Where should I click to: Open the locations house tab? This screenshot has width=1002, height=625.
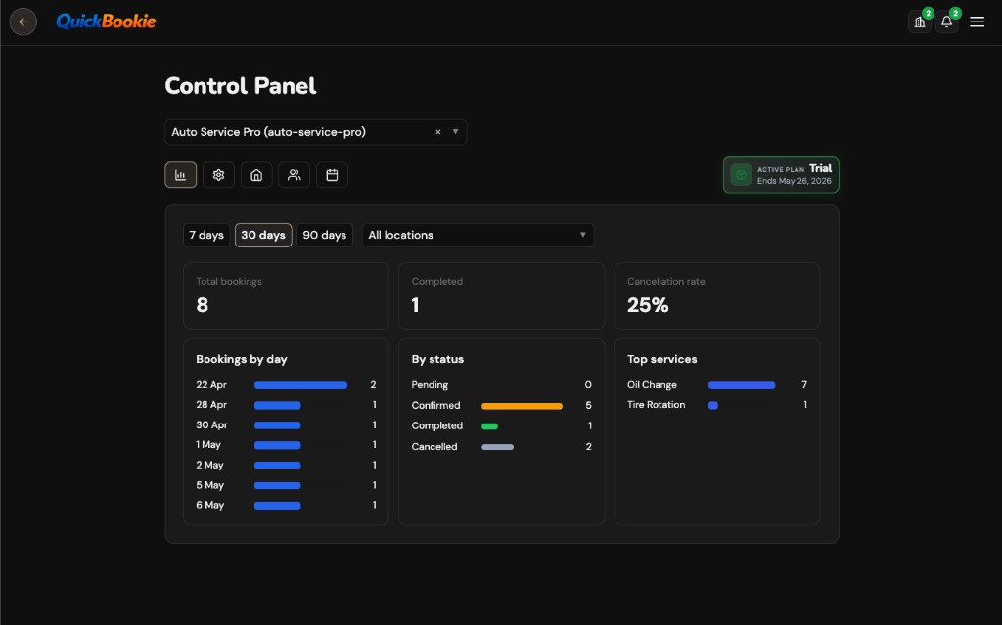pos(256,175)
